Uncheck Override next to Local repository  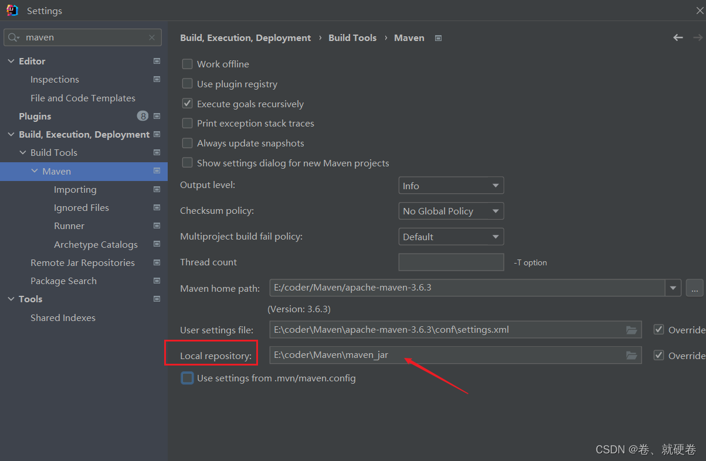click(659, 355)
